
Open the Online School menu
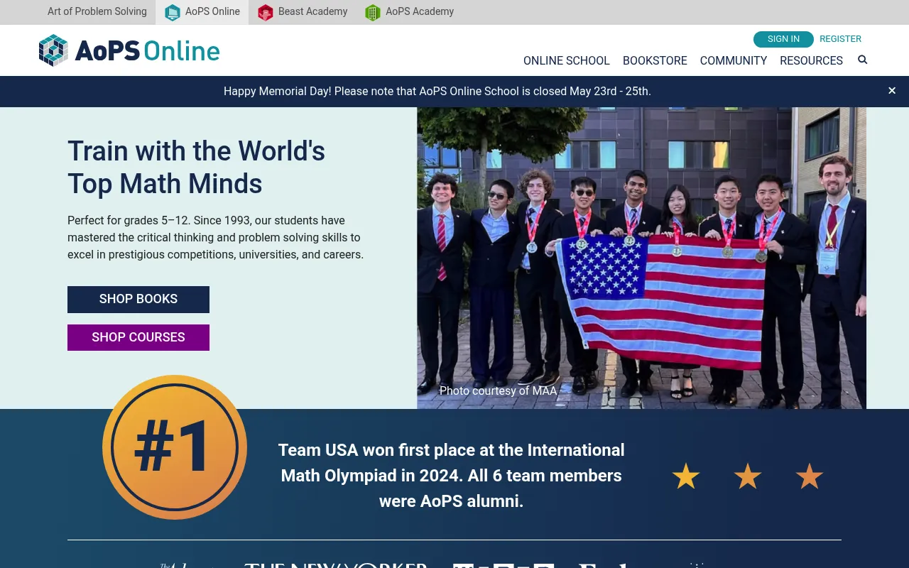click(x=567, y=60)
